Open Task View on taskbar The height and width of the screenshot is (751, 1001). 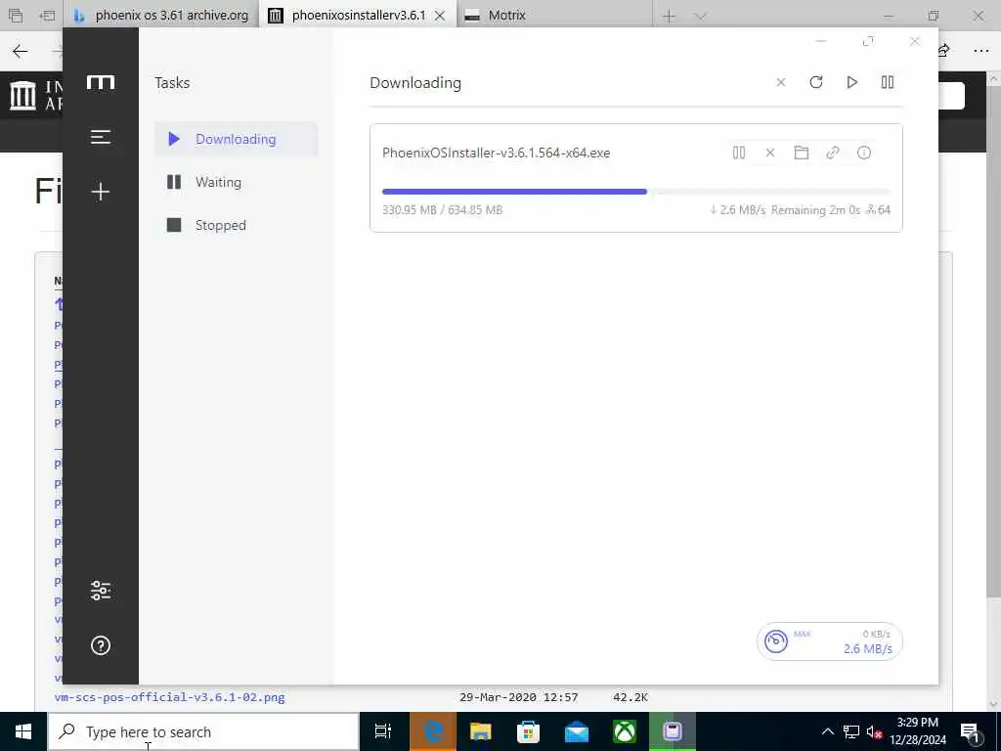point(383,731)
